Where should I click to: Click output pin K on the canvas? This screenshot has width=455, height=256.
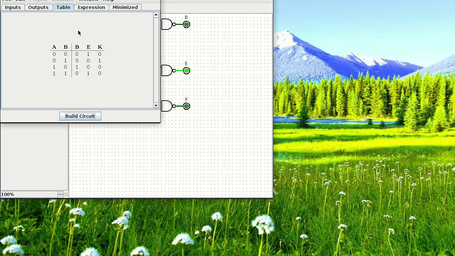click(x=186, y=106)
